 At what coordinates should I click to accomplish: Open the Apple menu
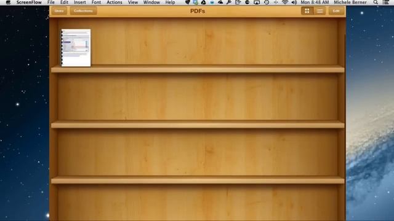(x=8, y=2)
